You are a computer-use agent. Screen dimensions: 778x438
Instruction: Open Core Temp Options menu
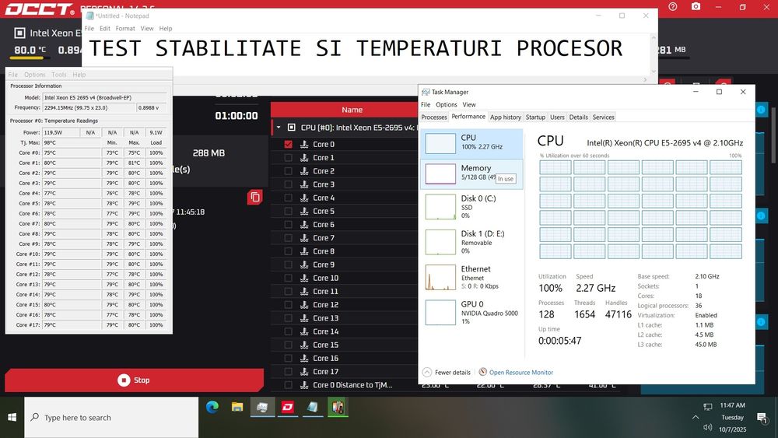[34, 75]
